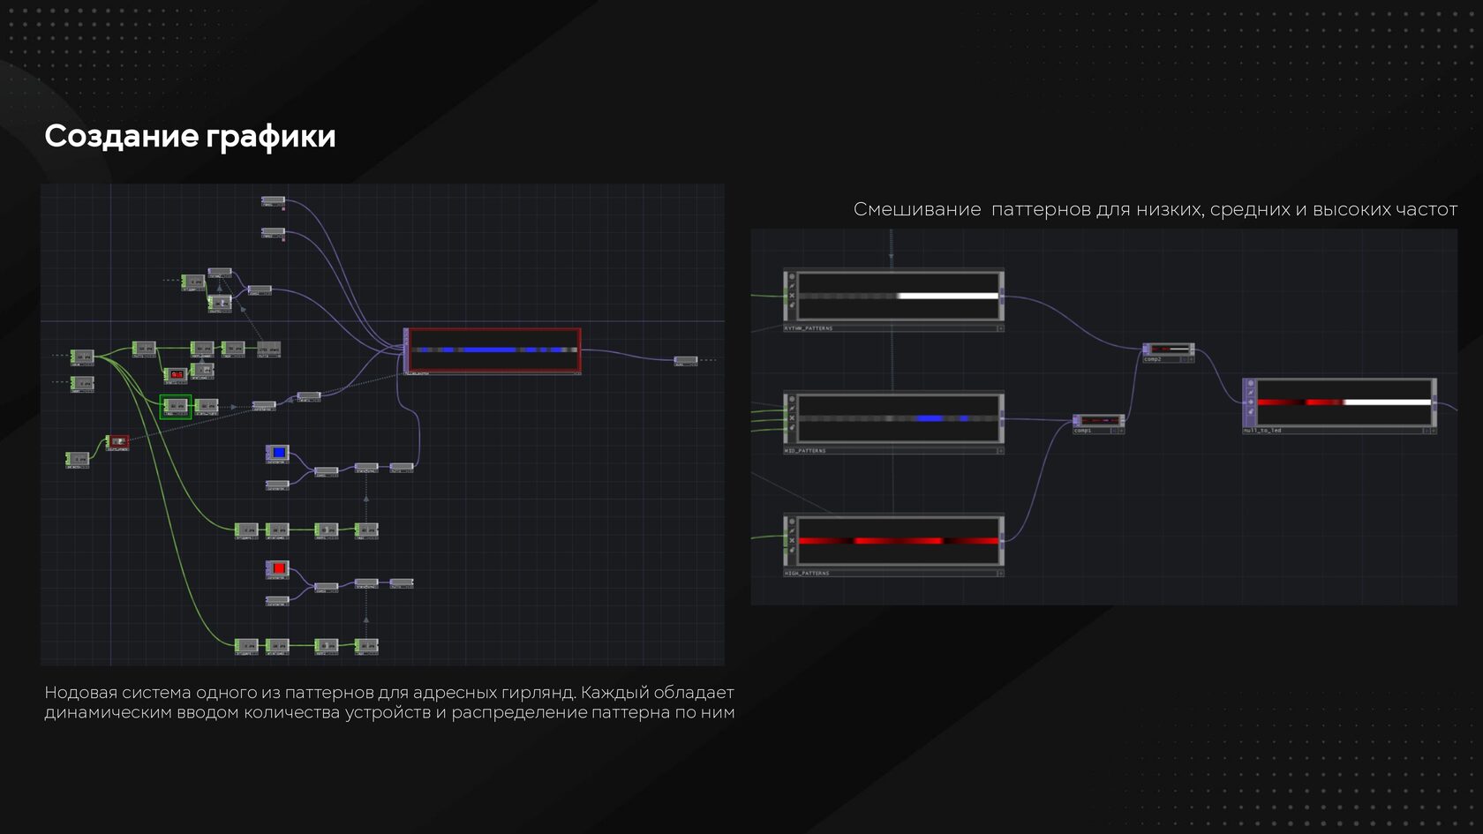
Task: Select the large red-bordered blue pattern viewer
Action: coord(493,349)
